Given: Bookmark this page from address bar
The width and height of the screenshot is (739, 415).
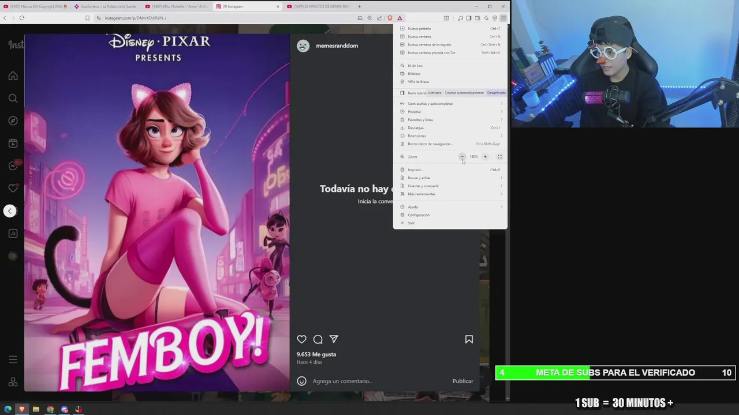Looking at the screenshot, I should (87, 18).
